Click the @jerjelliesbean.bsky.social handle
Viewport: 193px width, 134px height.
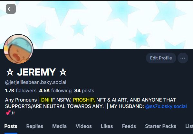35,82
